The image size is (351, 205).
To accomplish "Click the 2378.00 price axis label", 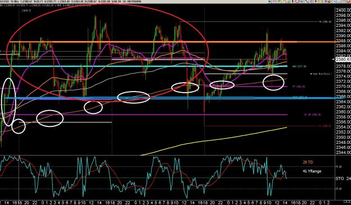I will click(343, 66).
